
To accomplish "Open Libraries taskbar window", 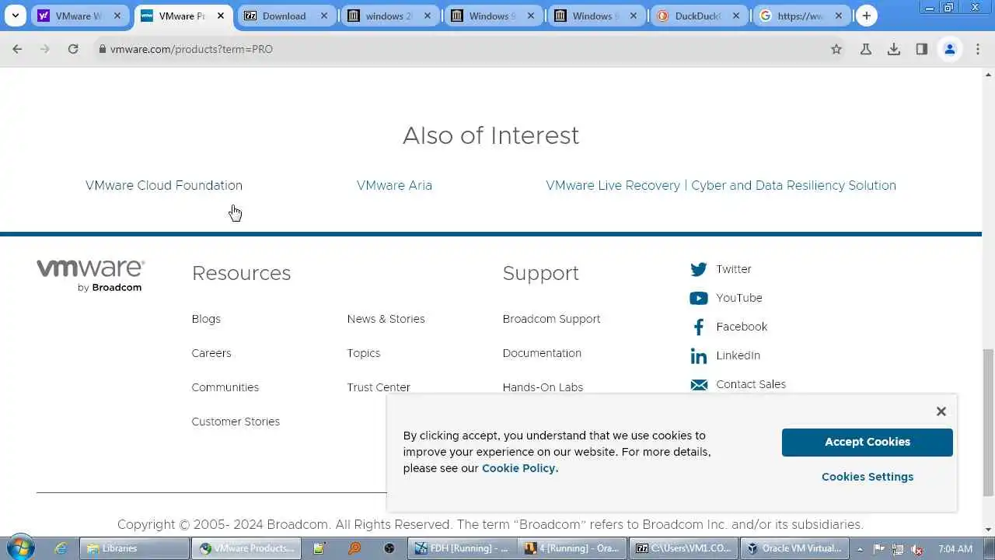I will pyautogui.click(x=135, y=548).
